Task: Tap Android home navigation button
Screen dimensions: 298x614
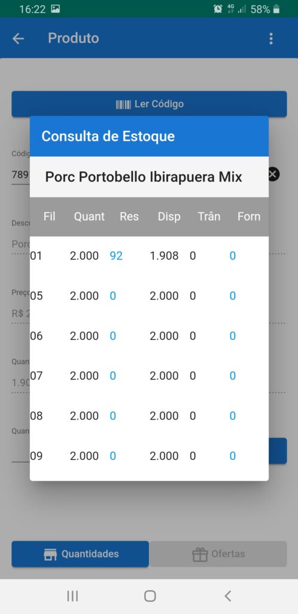Action: click(x=150, y=596)
